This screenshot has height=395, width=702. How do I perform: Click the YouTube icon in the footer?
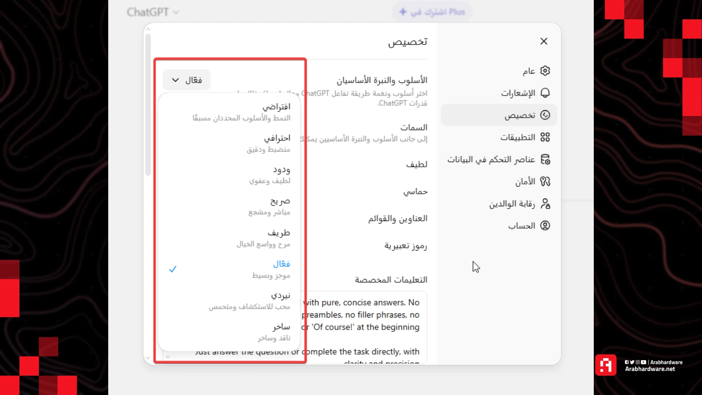643,362
